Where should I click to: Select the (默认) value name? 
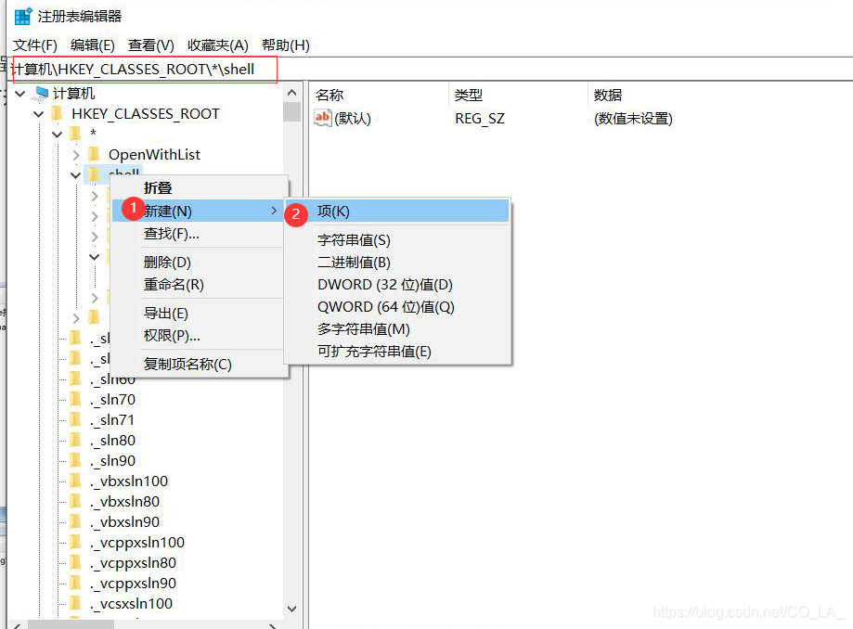(353, 119)
